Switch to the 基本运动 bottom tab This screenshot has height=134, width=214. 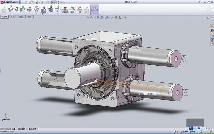click(x=33, y=129)
